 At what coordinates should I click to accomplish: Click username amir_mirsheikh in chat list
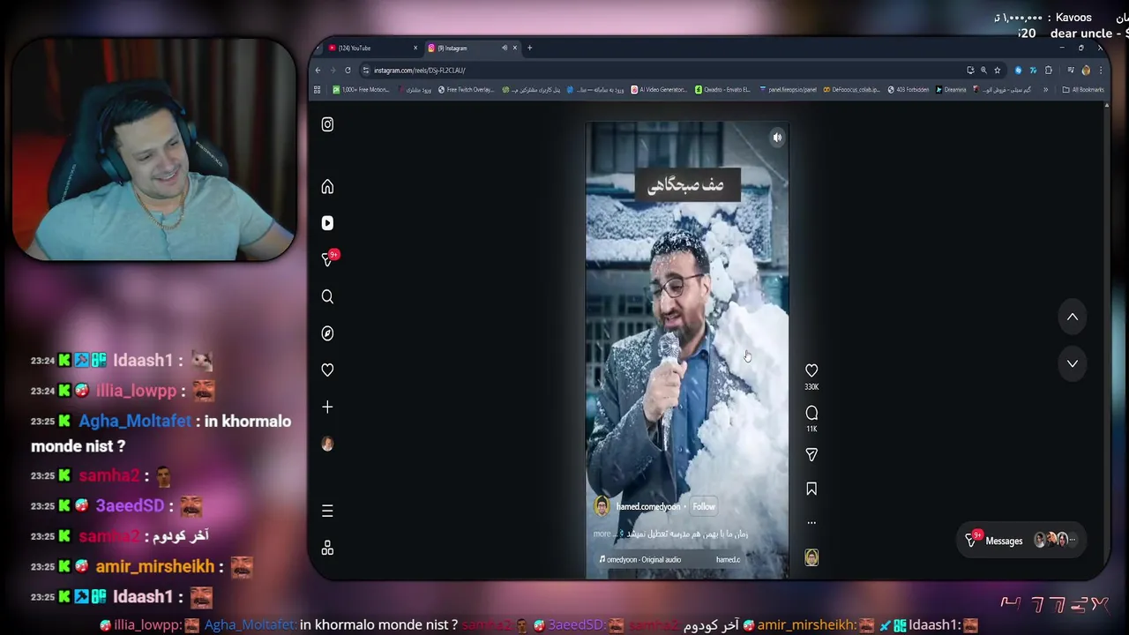(154, 567)
